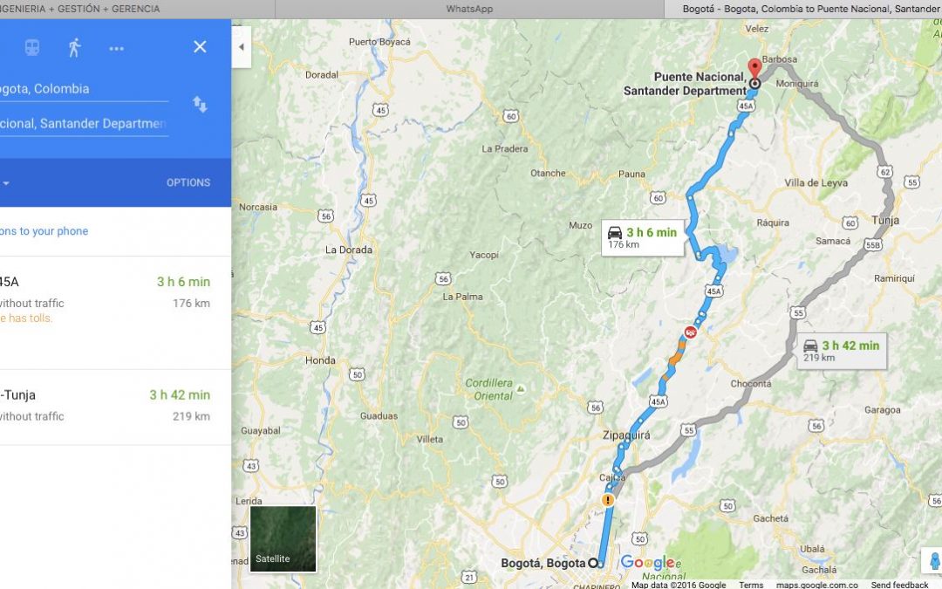Viewport: 942px width, 589px height.
Task: Close the directions panel
Action: click(x=200, y=47)
